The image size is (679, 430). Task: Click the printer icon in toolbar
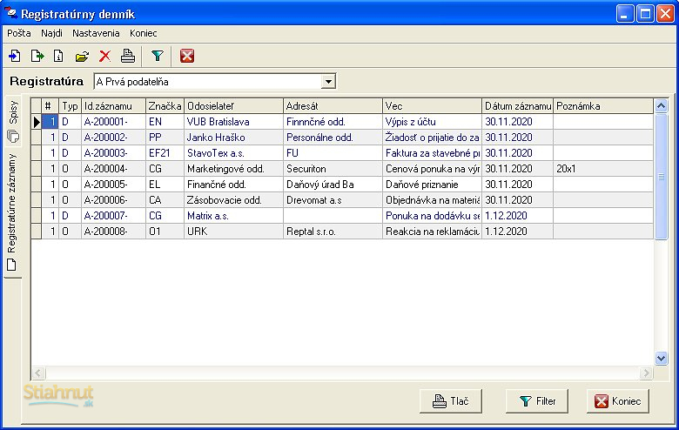127,56
